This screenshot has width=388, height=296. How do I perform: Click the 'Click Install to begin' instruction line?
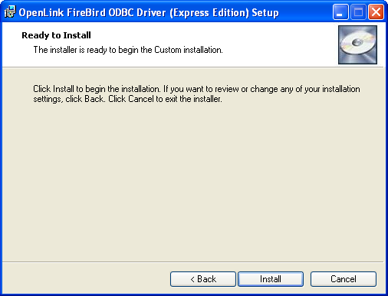[x=196, y=89]
